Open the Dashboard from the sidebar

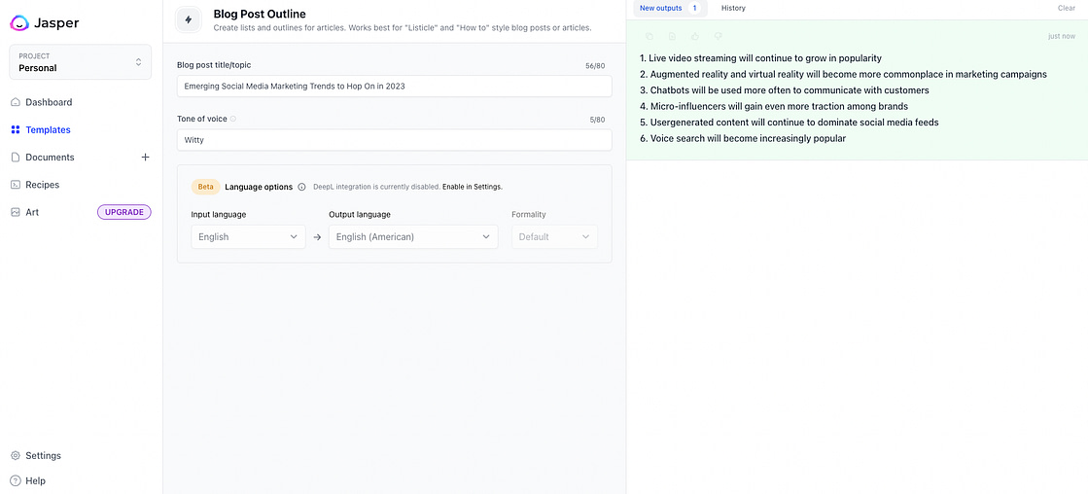click(48, 102)
